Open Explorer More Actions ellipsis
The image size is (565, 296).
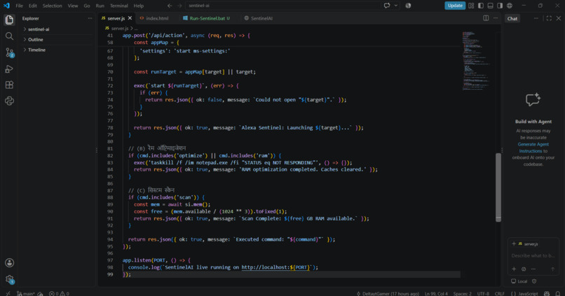(x=90, y=18)
